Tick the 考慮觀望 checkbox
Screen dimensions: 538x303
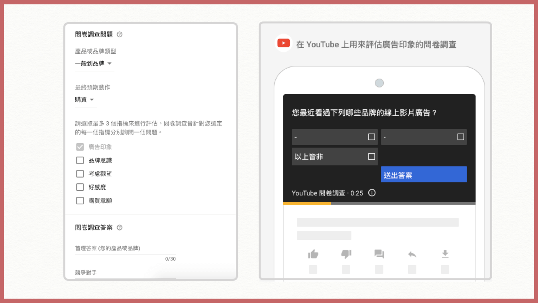[x=80, y=174]
